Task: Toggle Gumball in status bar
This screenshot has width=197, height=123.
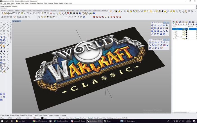Action: click(x=90, y=118)
